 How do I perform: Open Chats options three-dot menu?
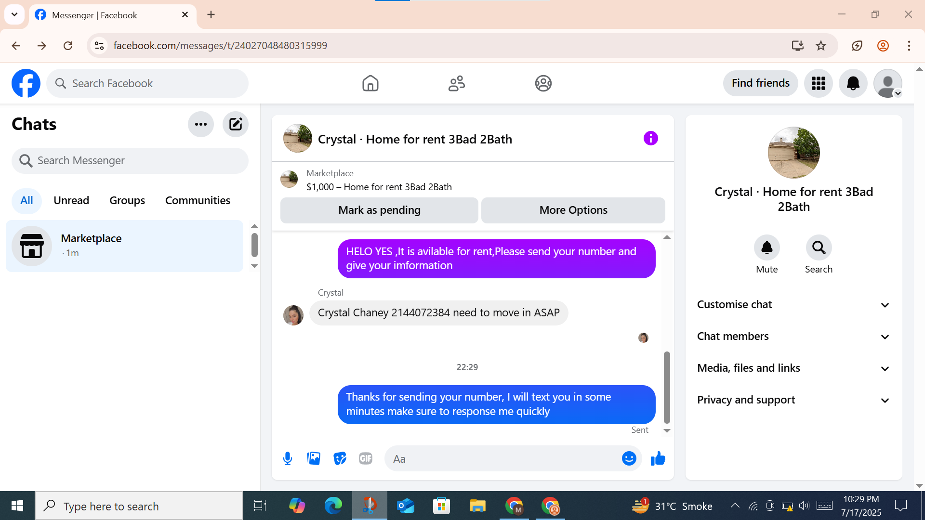click(x=201, y=124)
